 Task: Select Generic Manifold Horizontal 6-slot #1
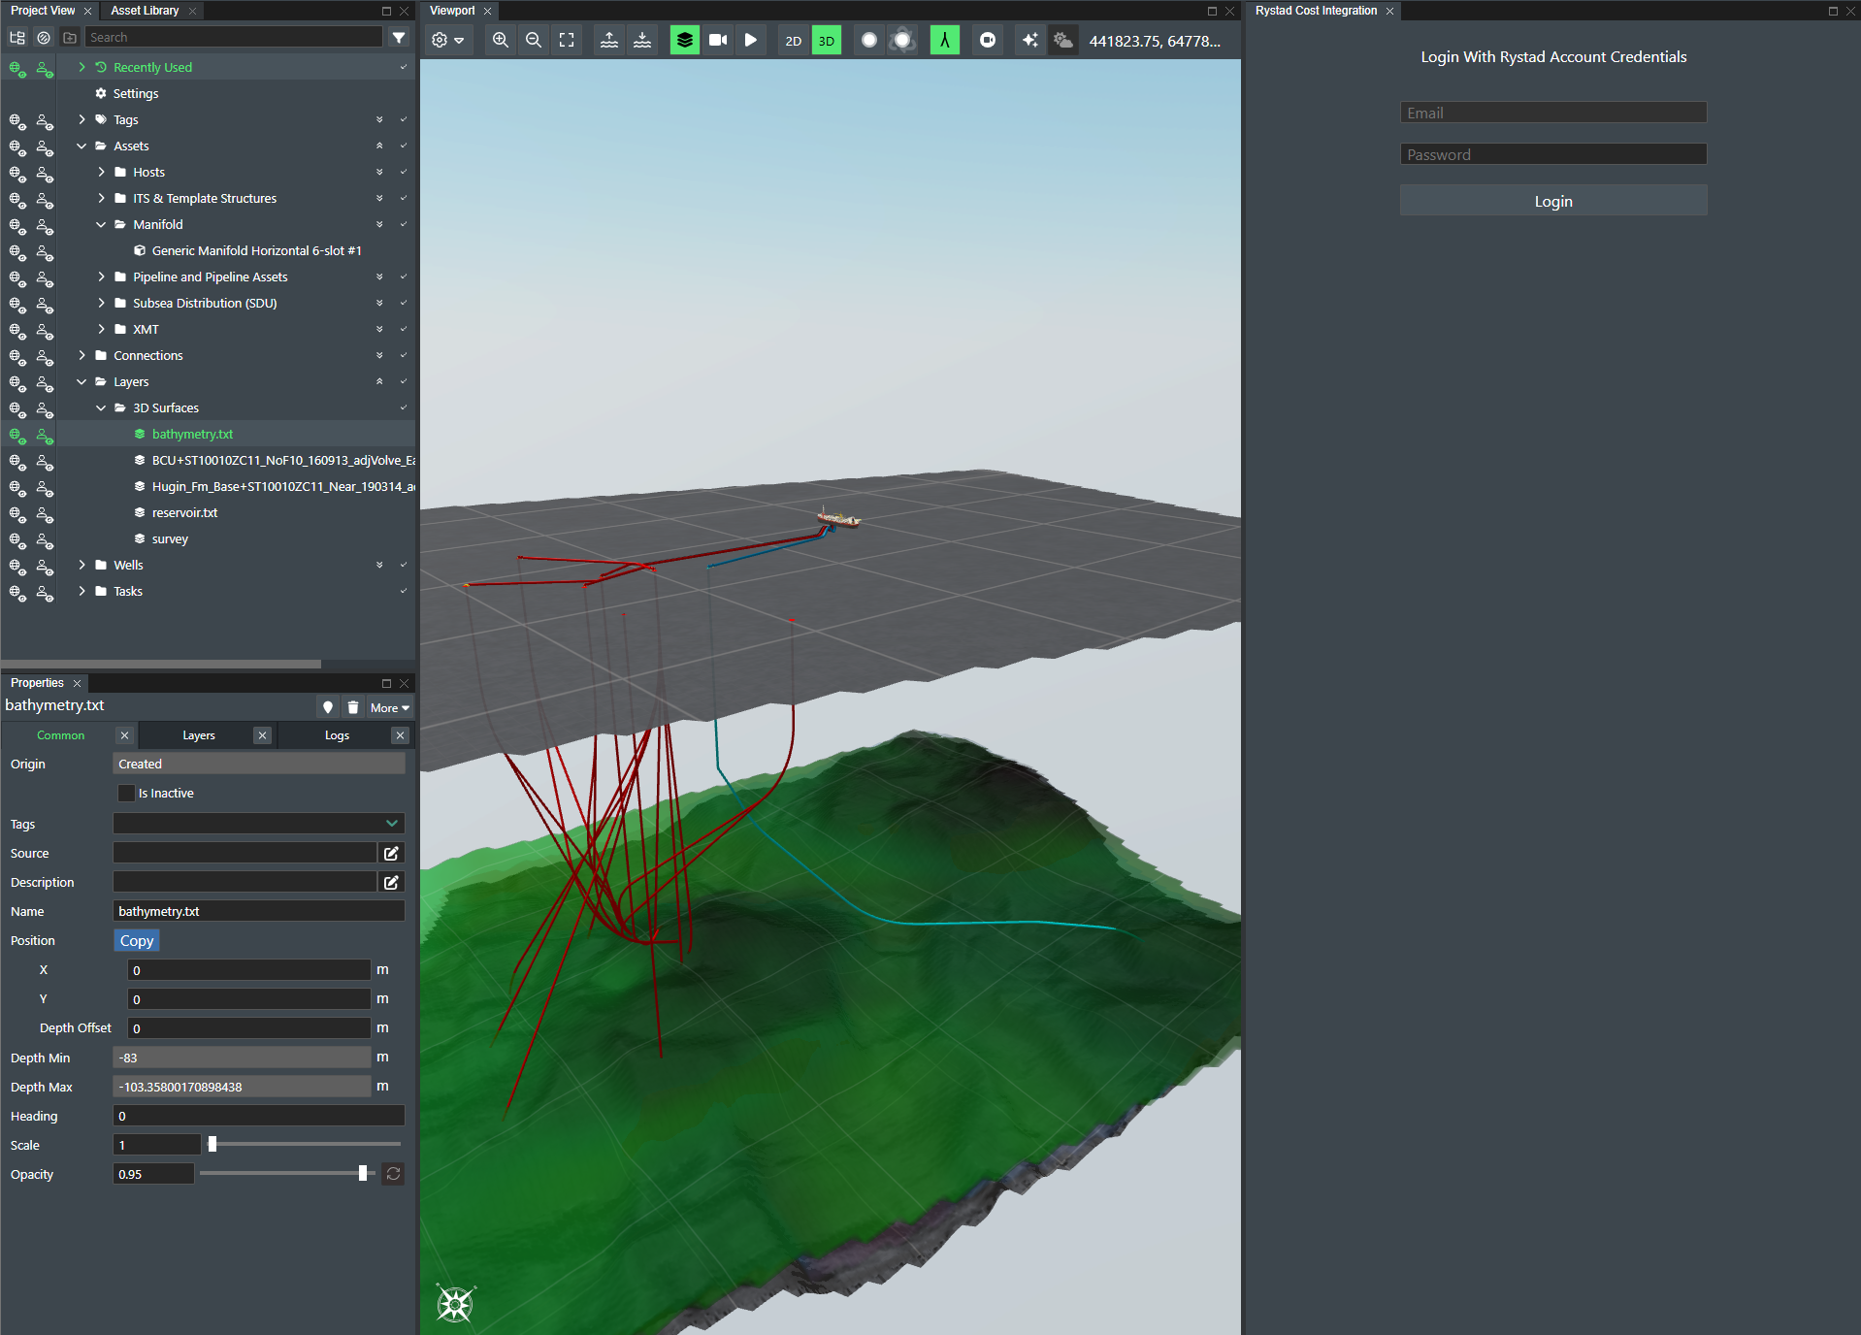256,250
